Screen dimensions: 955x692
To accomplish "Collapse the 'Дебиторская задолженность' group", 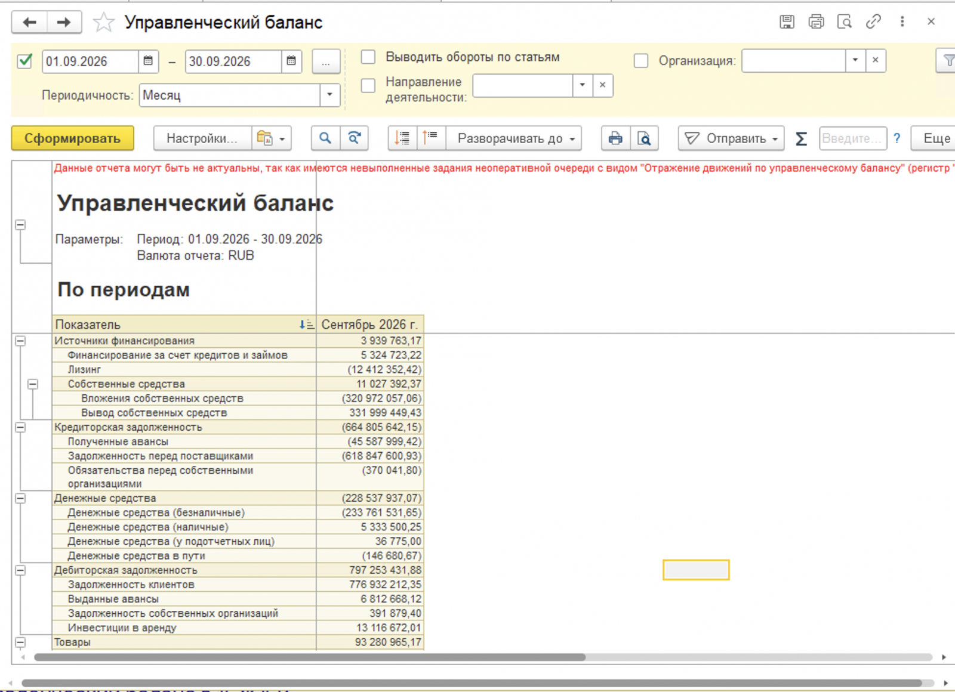I will coord(20,570).
